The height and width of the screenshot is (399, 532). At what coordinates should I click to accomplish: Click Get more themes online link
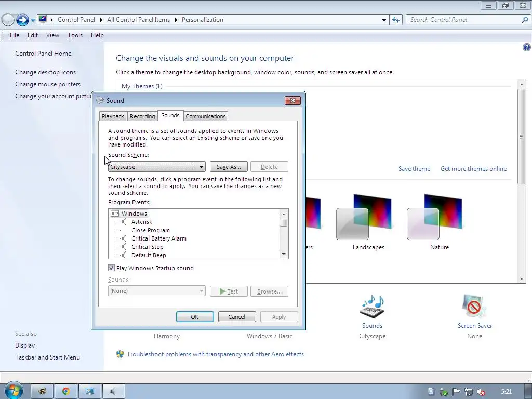(x=474, y=169)
